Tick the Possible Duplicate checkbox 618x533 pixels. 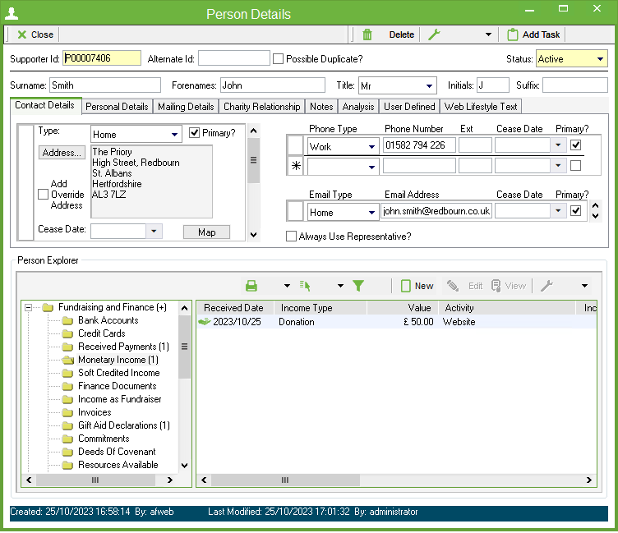(278, 59)
